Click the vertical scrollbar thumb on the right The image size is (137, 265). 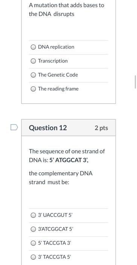[x=135, y=82]
